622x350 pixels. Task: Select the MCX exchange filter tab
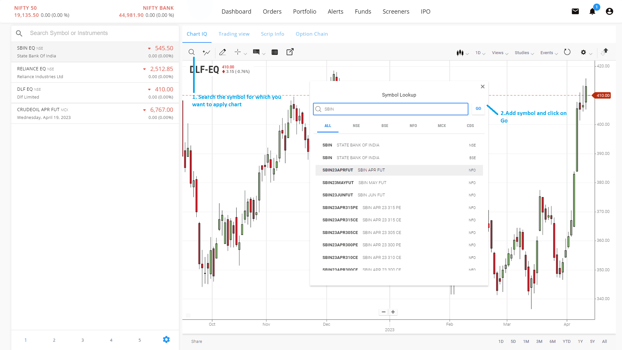point(442,126)
